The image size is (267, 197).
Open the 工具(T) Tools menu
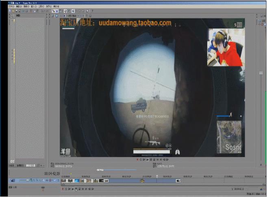click(41, 7)
